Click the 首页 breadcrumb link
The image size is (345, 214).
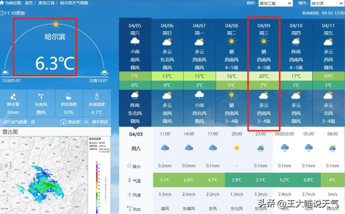point(29,3)
